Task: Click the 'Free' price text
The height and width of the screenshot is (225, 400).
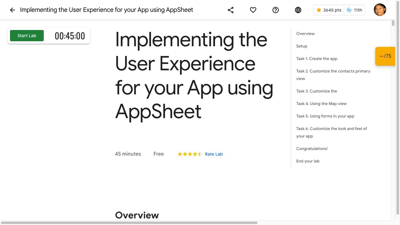Action: tap(158, 154)
